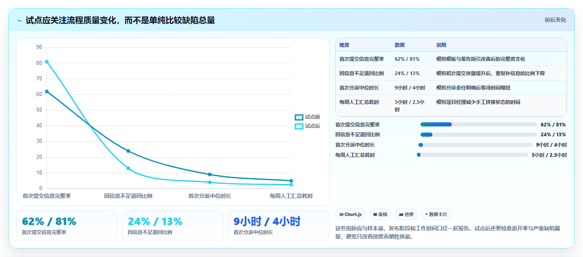
Task: Click table cell 因信息不足退回比例
Action: [x=362, y=73]
